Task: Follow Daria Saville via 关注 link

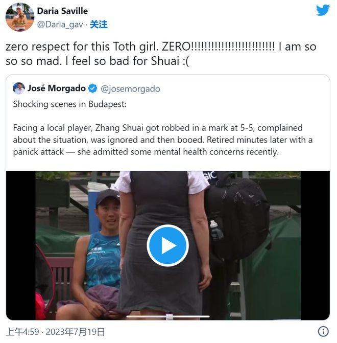Action: (99, 25)
